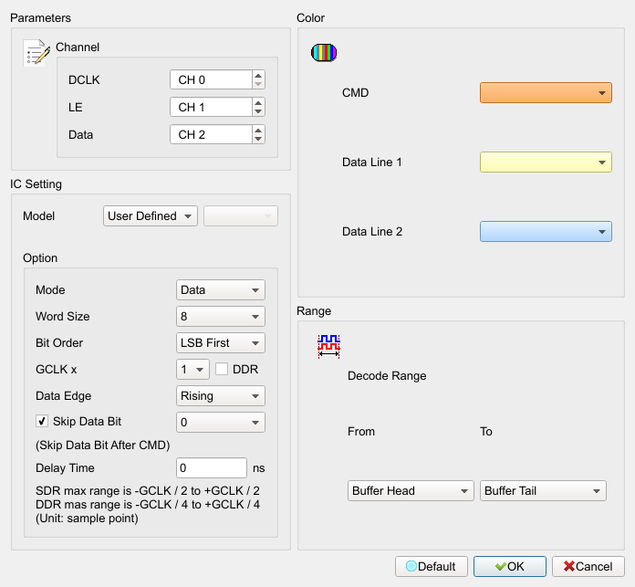Click the '(Skip Data Bit After CMD)' note
635x587 pixels.
[x=103, y=445]
